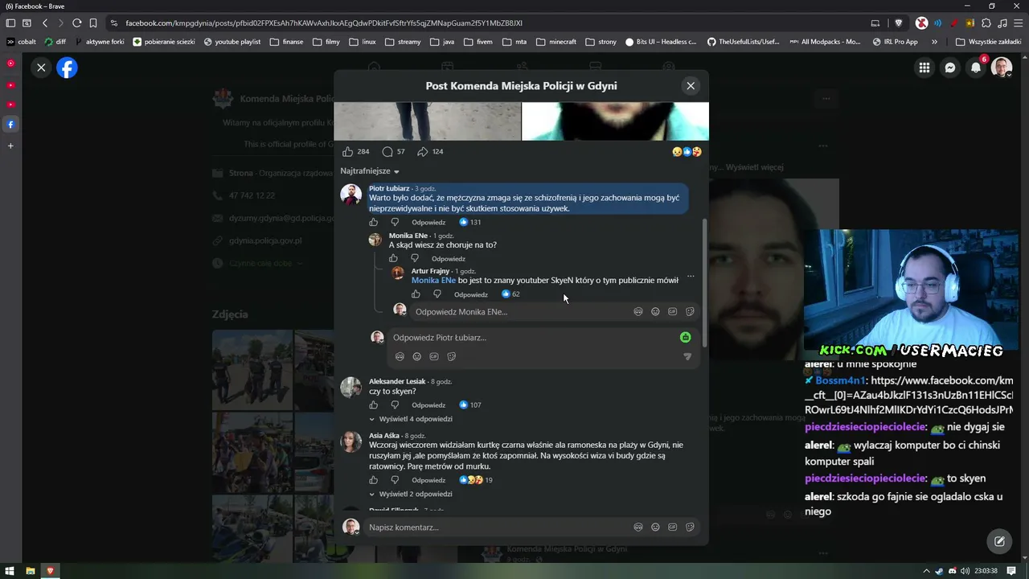Open Facebook notifications bell
This screenshot has height=579, width=1029.
click(x=976, y=68)
